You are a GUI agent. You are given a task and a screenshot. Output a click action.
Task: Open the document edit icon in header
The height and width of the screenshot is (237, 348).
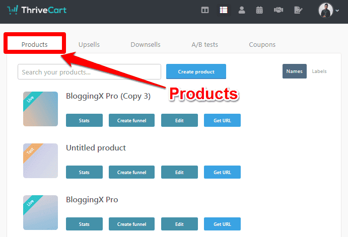click(x=299, y=10)
